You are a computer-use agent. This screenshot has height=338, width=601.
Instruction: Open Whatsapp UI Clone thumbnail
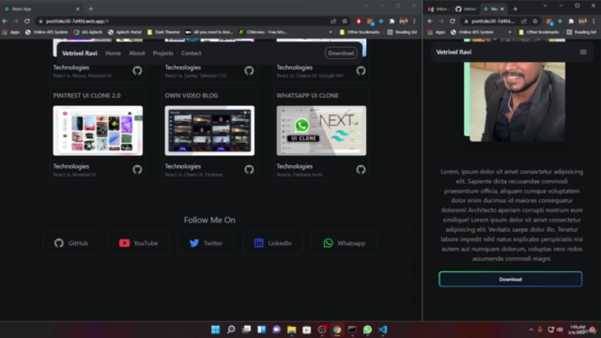(321, 131)
